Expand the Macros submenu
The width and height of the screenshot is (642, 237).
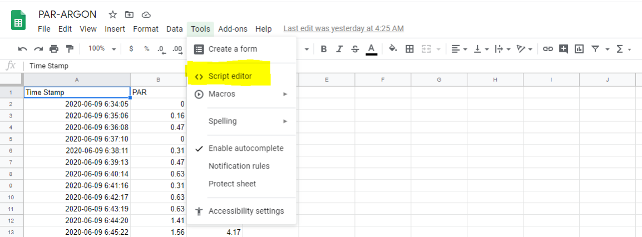coord(241,94)
